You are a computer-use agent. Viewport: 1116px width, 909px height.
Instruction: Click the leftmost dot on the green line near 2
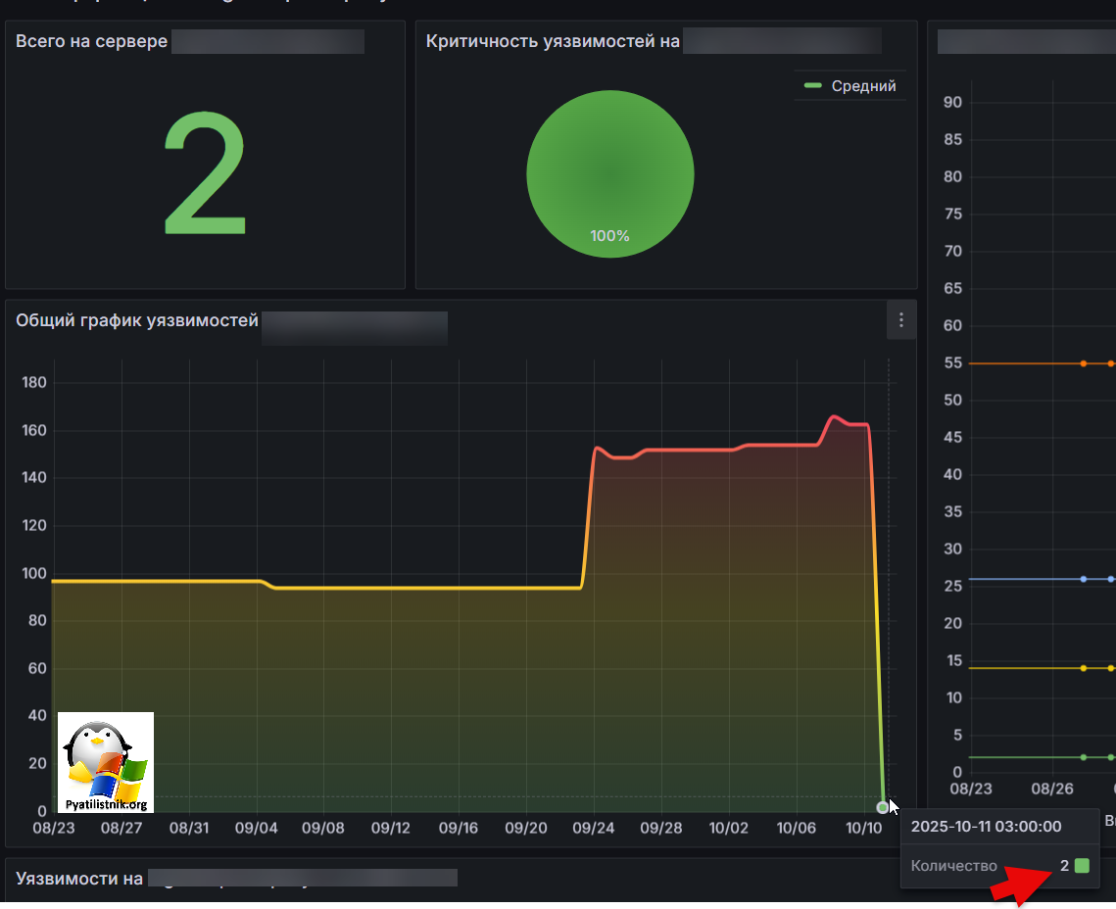1083,757
